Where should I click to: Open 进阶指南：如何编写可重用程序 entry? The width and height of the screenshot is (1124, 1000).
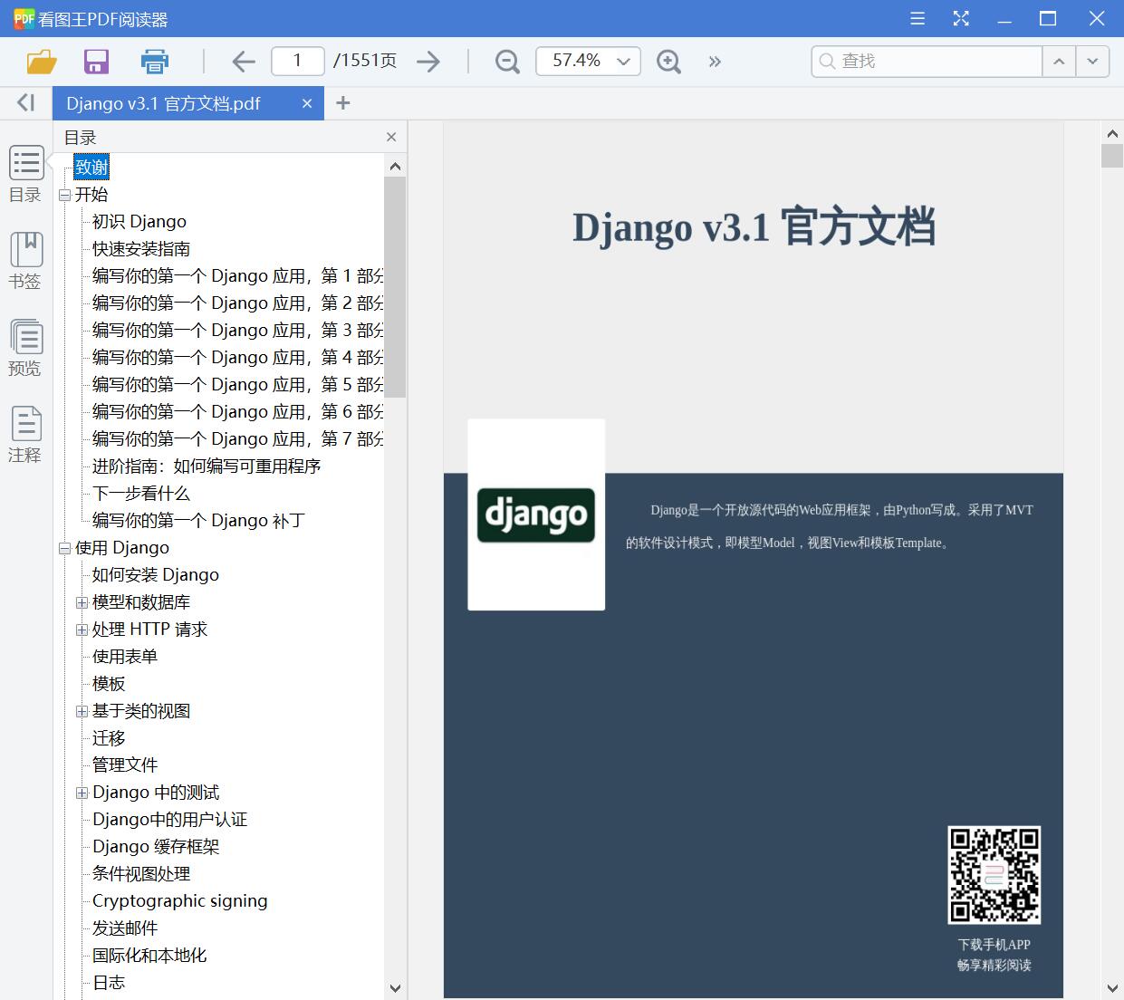tap(207, 466)
